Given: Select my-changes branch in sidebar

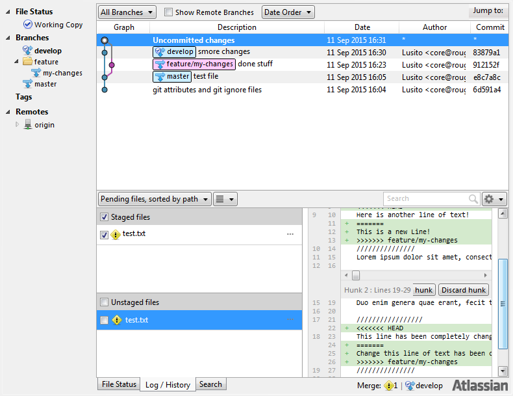Looking at the screenshot, I should 62,73.
